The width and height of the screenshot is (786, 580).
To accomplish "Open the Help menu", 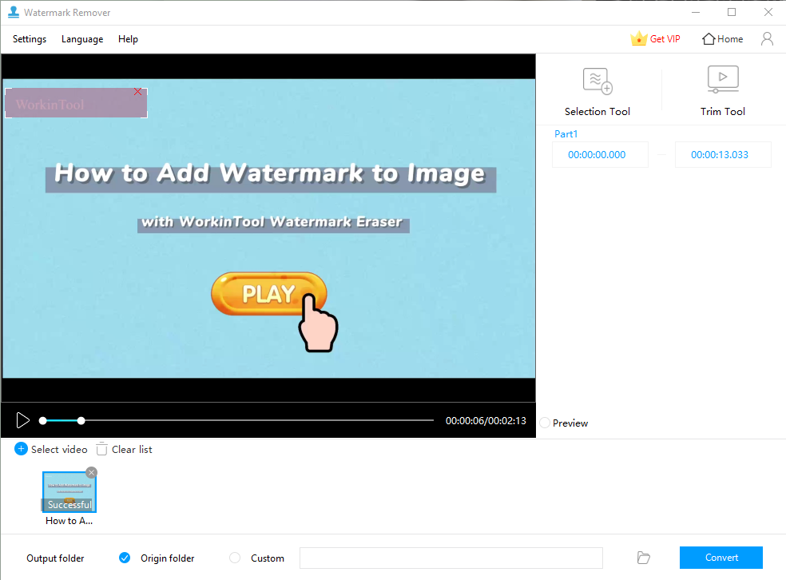I will [x=128, y=39].
